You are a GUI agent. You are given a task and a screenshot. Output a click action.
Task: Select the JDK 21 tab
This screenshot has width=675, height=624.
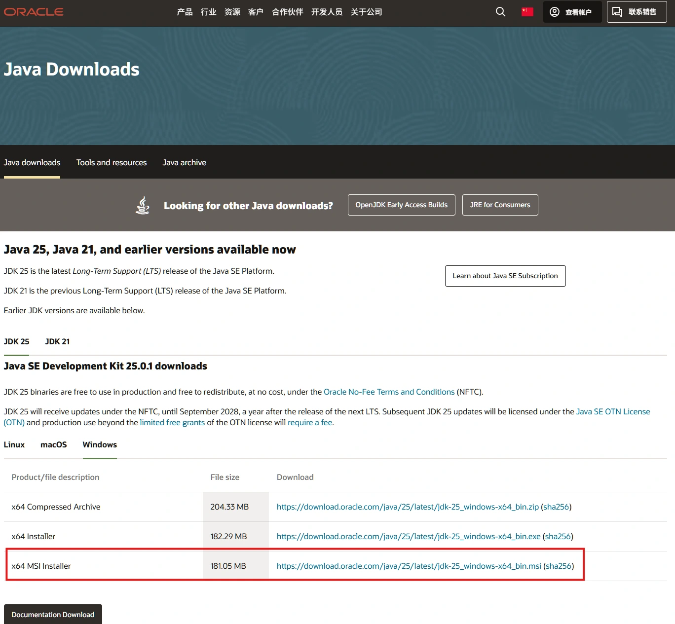click(57, 341)
